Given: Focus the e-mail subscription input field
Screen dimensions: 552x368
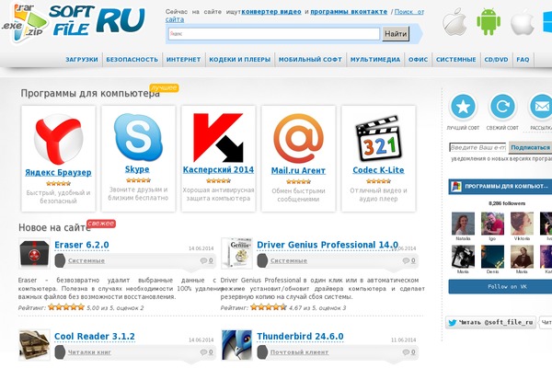Looking at the screenshot, I should [477, 147].
